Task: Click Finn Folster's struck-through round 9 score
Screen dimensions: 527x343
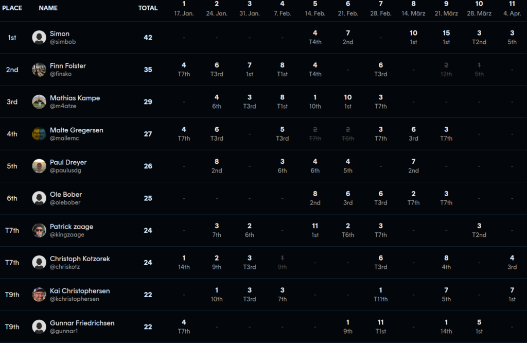Action: click(x=446, y=70)
